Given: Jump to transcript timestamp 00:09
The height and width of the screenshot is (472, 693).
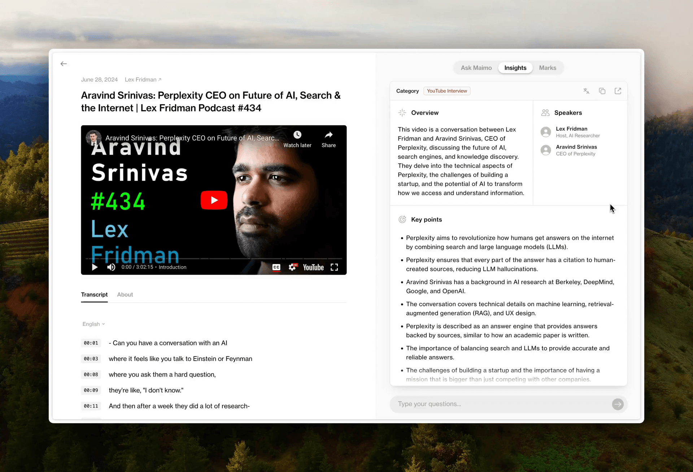Looking at the screenshot, I should [91, 390].
